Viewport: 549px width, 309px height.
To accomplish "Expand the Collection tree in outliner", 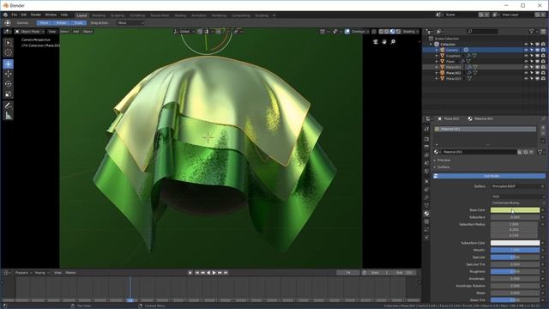I will pyautogui.click(x=431, y=44).
